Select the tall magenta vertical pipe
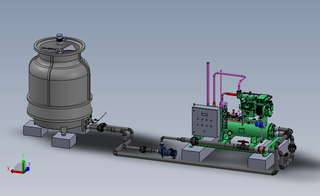This screenshot has height=196, width=320. coord(208,83)
